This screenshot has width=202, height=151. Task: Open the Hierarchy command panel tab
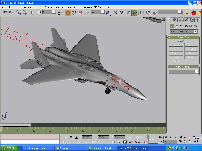click(x=181, y=20)
